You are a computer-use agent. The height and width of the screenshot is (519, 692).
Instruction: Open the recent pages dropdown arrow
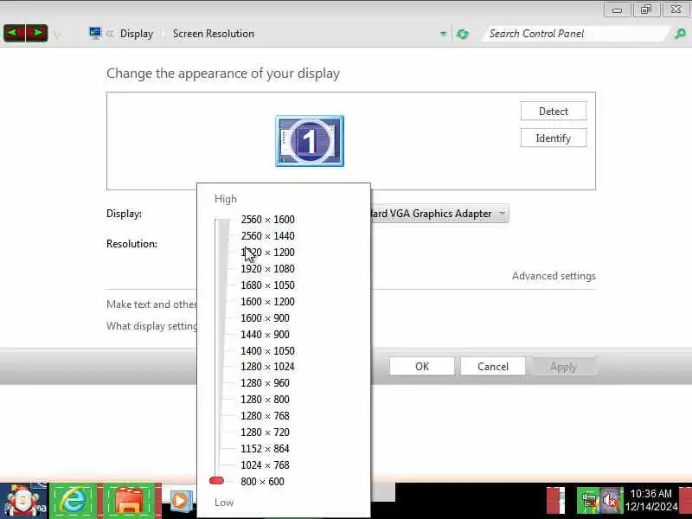57,34
